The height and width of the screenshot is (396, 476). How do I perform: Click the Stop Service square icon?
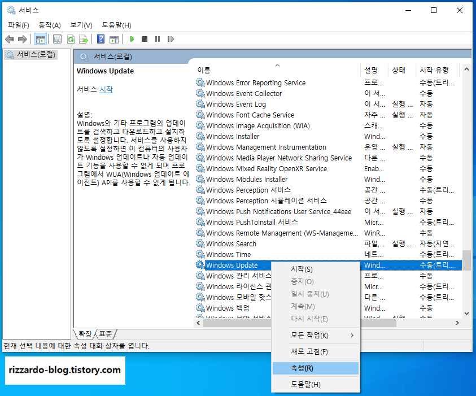coord(145,39)
